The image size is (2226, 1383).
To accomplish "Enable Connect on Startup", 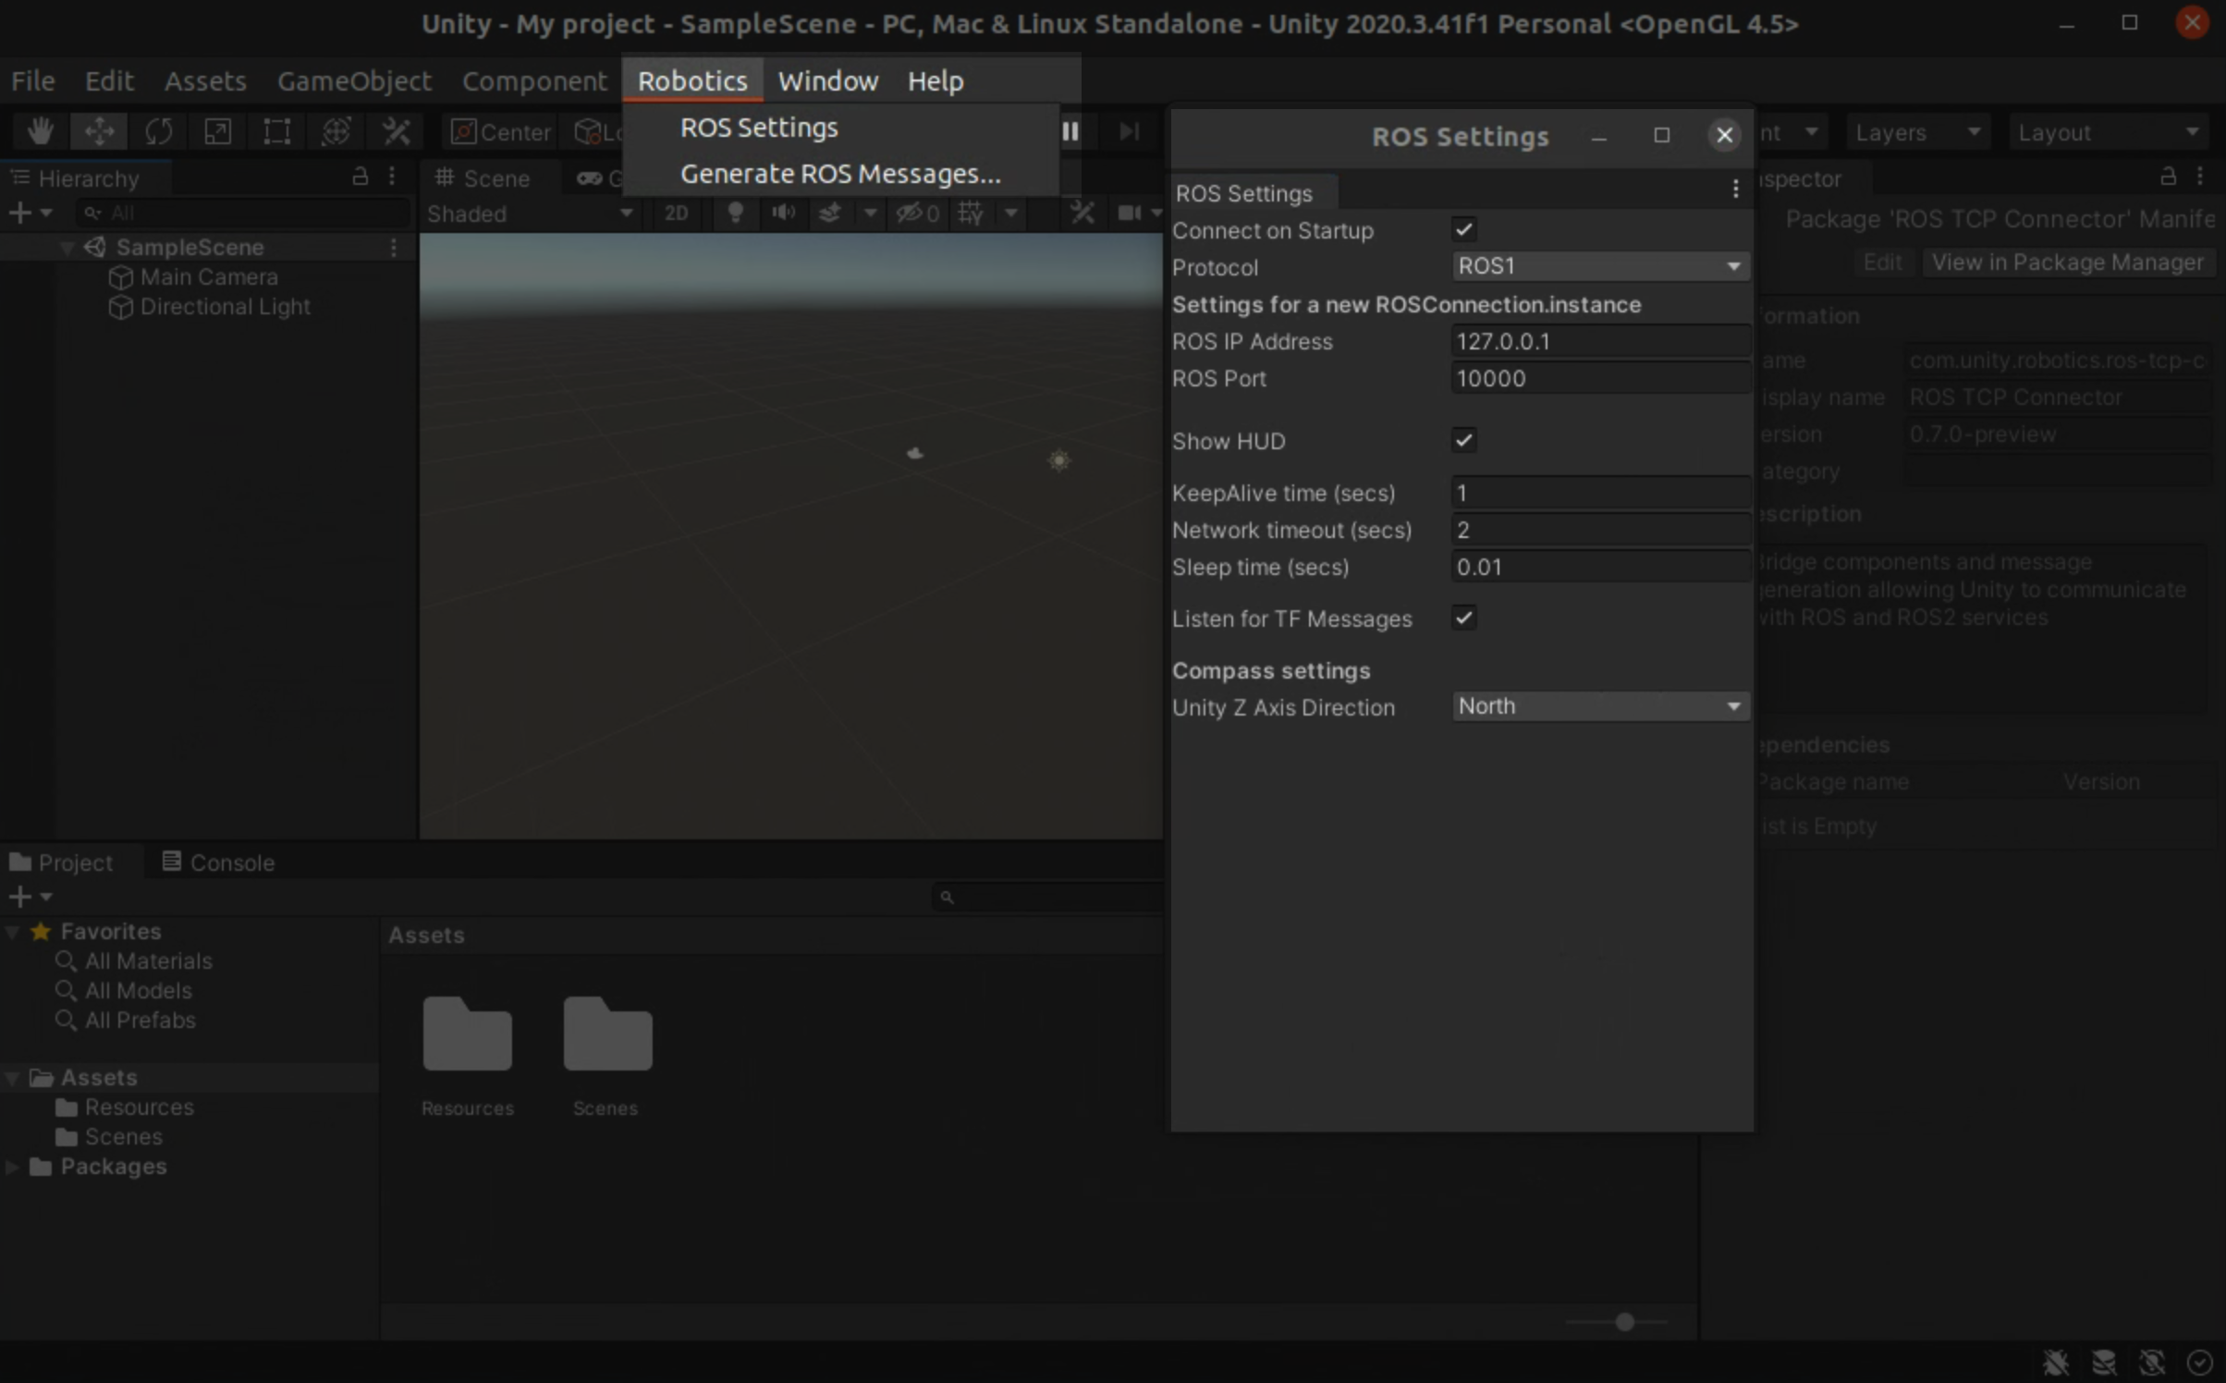I will point(1463,229).
